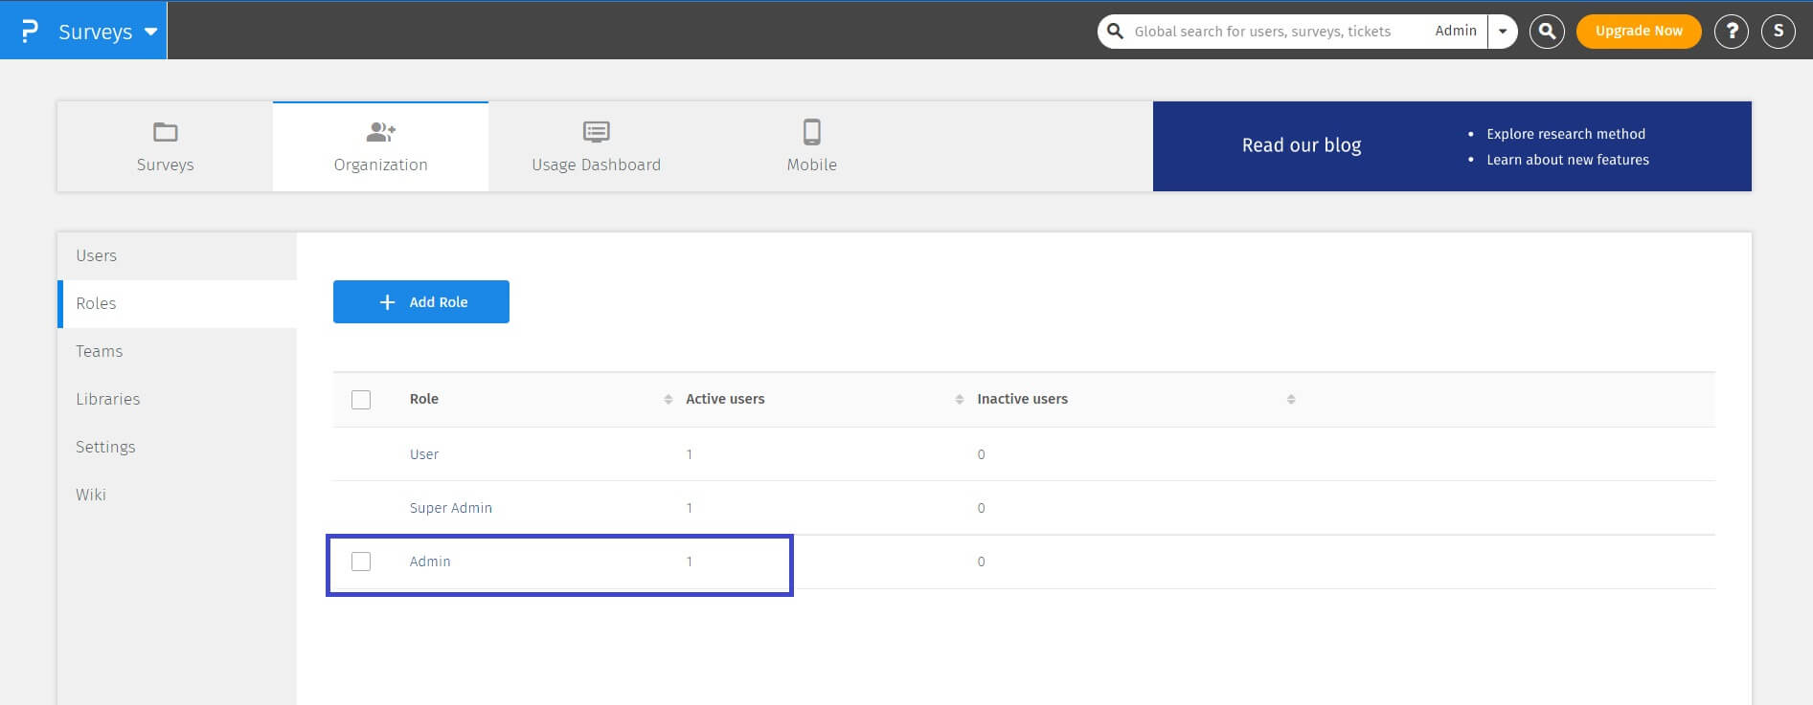1813x705 pixels.
Task: Switch to the Surveys tab
Action: [165, 146]
